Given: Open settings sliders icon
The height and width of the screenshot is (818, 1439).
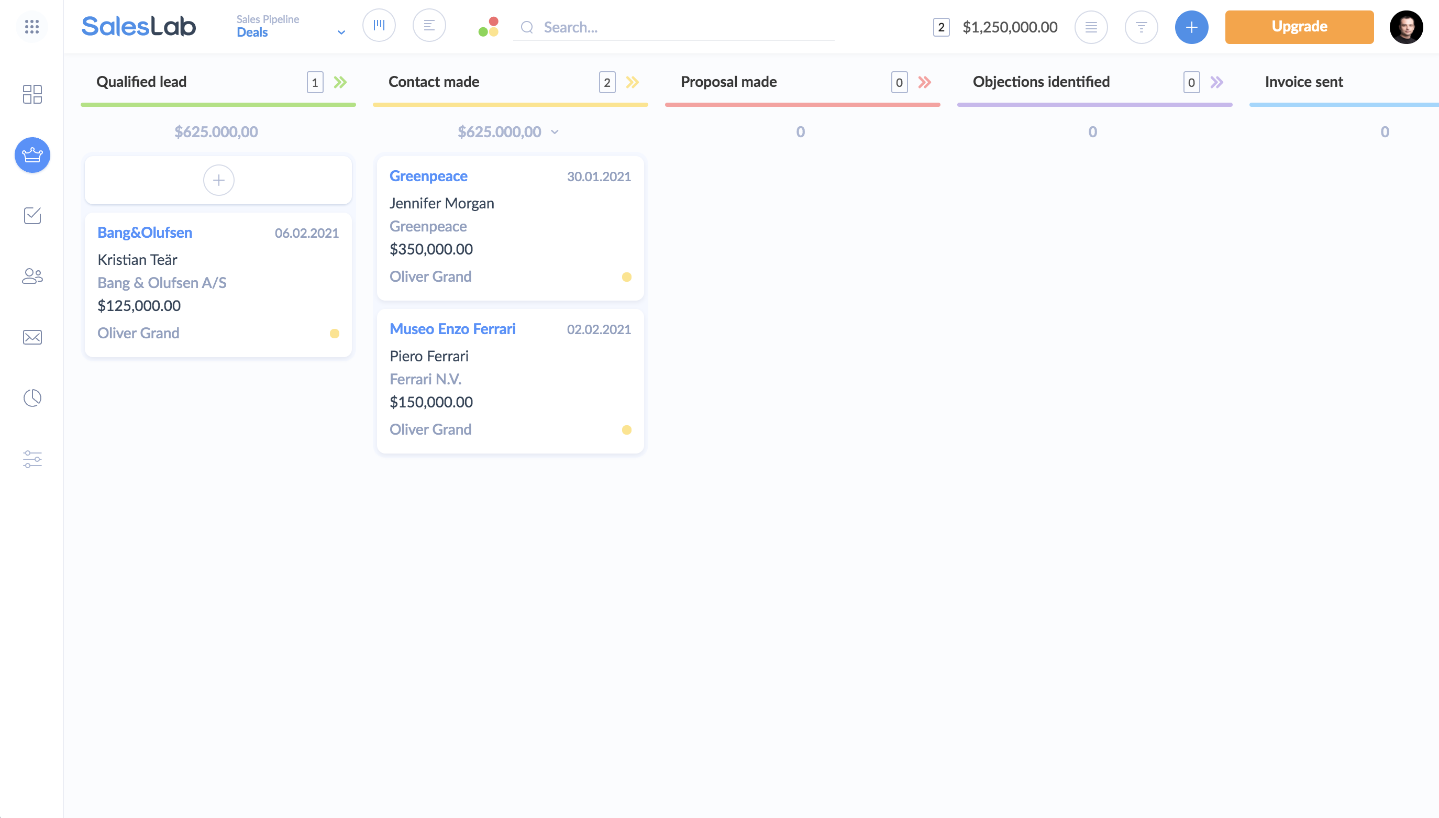Looking at the screenshot, I should (x=32, y=459).
